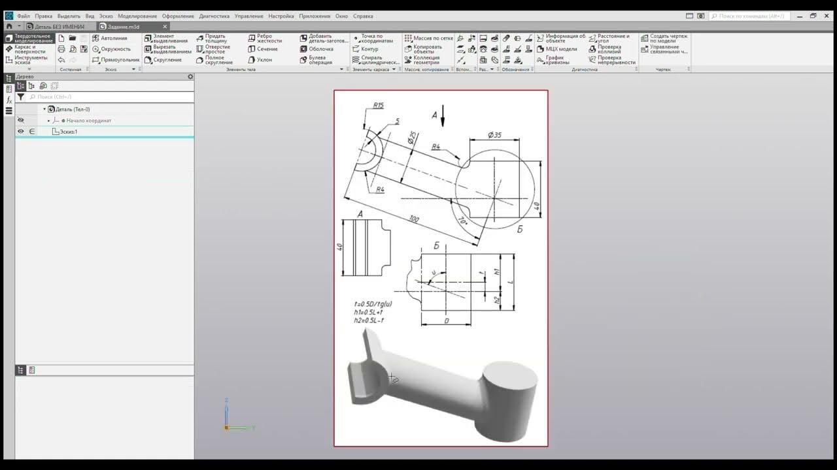The width and height of the screenshot is (837, 470).
Task: Click the tree filter funnel icon
Action: (20, 97)
